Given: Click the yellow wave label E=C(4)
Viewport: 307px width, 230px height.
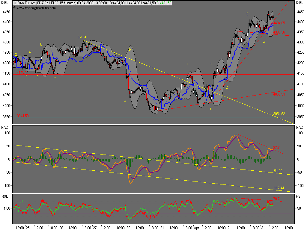Looking at the screenshot, I should click(x=82, y=37).
